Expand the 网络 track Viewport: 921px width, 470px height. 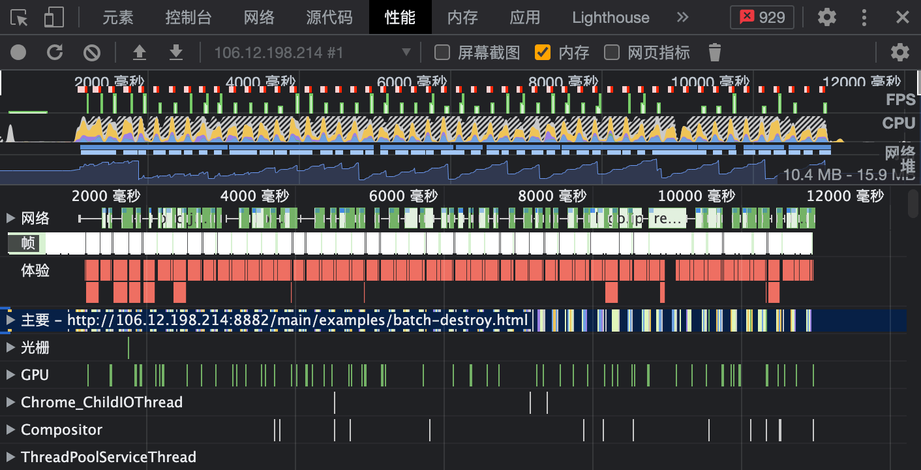coord(10,218)
